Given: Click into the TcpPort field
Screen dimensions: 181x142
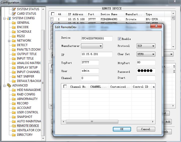Looking at the screenshot, I should click(90, 63).
